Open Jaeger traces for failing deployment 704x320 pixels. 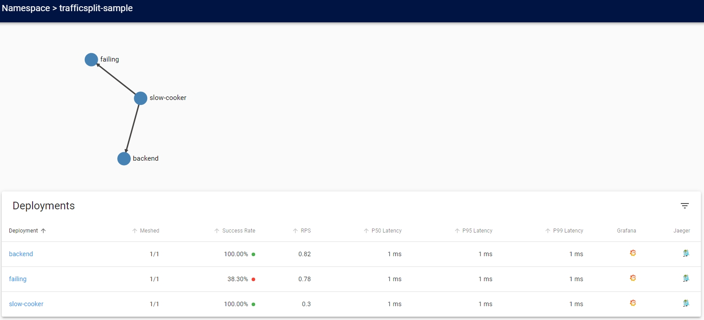click(x=686, y=278)
